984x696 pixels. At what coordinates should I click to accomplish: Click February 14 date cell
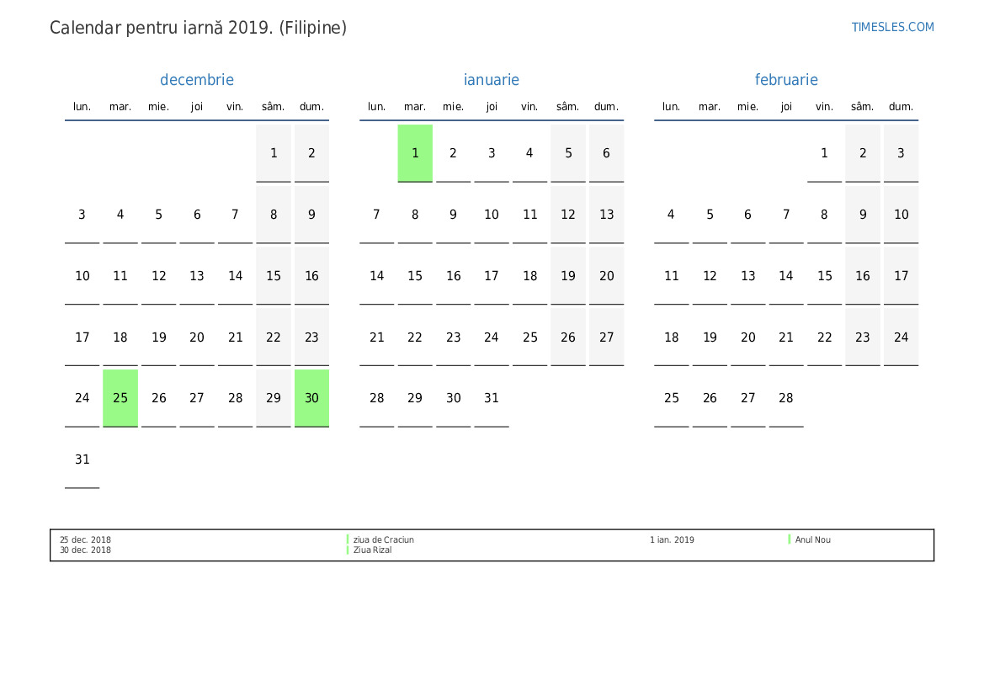click(786, 276)
